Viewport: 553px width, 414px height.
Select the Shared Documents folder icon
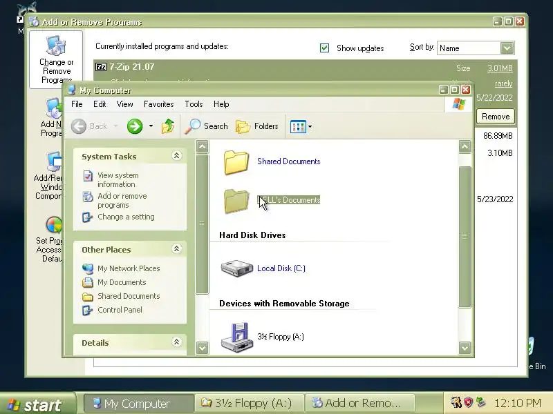pos(236,162)
